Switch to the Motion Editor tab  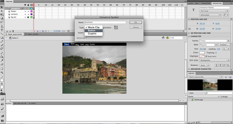[x=20, y=104]
